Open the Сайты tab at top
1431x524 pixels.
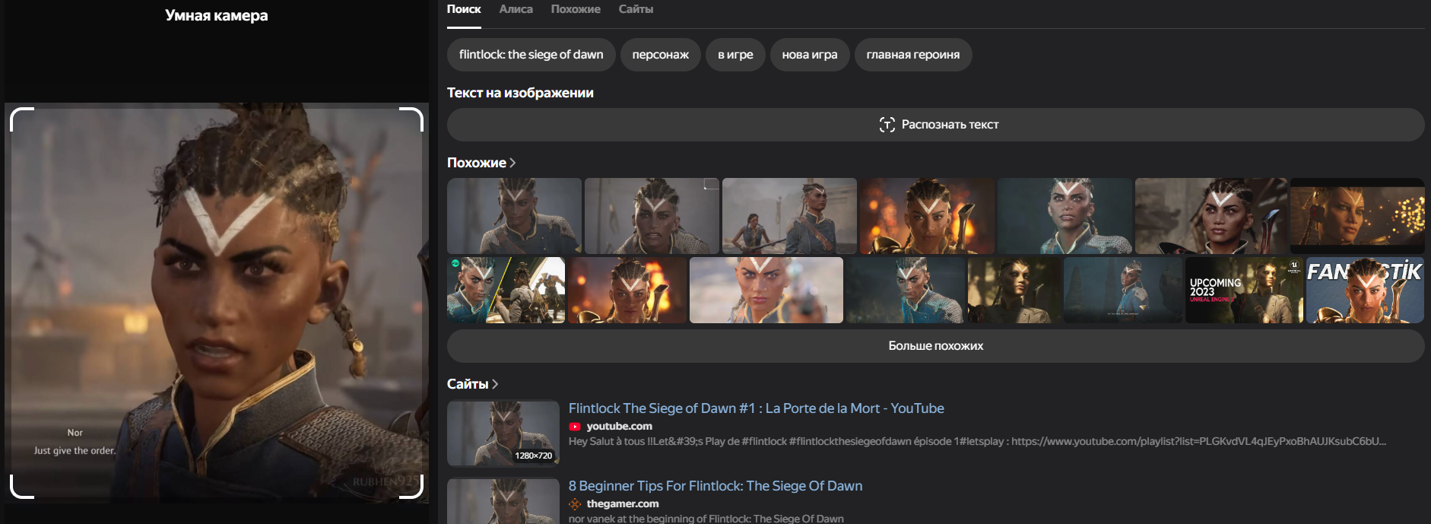(636, 9)
